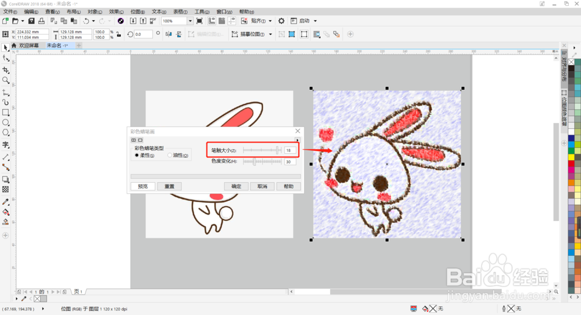The image size is (581, 315).
Task: Select the Interactive fill tool
Action: tap(6, 212)
